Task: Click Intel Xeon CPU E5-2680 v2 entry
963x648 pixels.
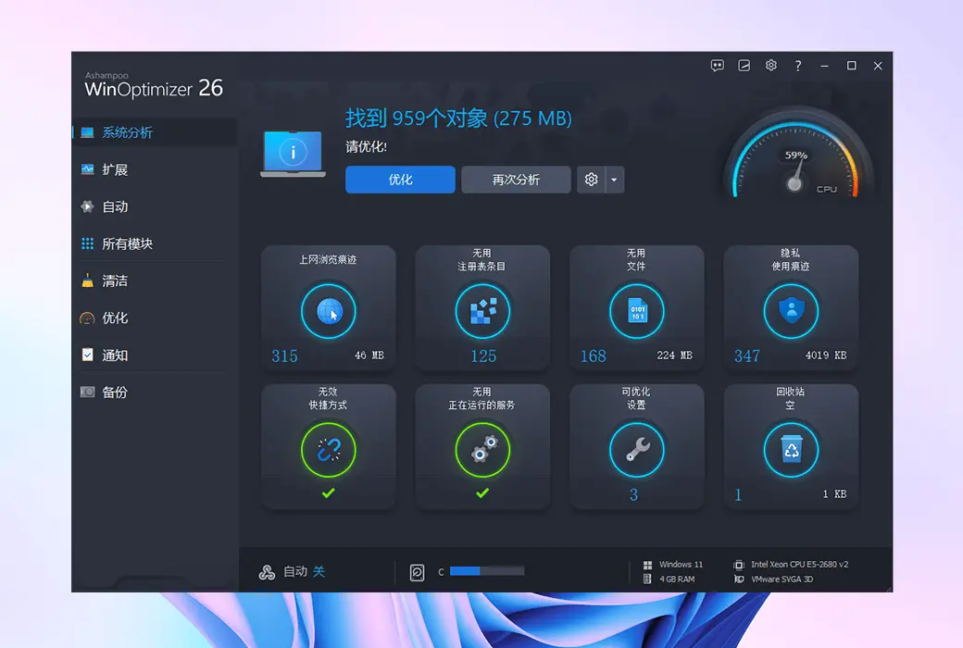Action: 792,565
